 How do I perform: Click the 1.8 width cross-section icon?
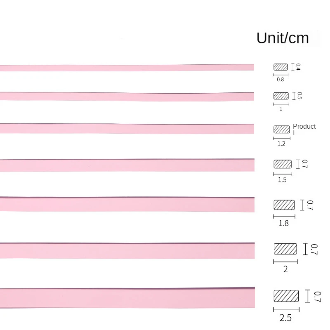(284, 205)
